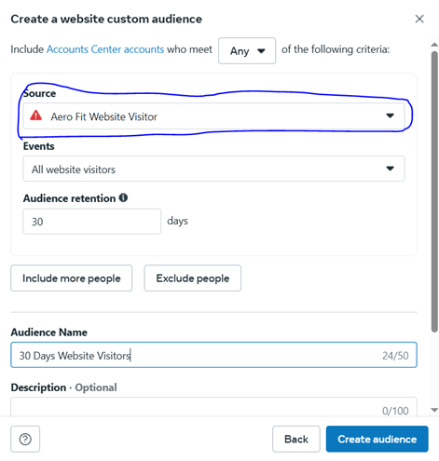This screenshot has height=461, width=439.
Task: Click the scrollbar down arrow
Action: click(434, 410)
